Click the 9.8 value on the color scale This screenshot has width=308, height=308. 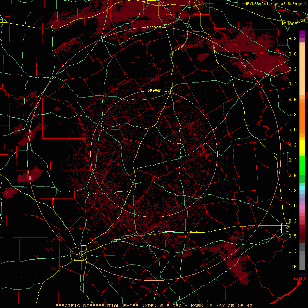tap(293, 38)
